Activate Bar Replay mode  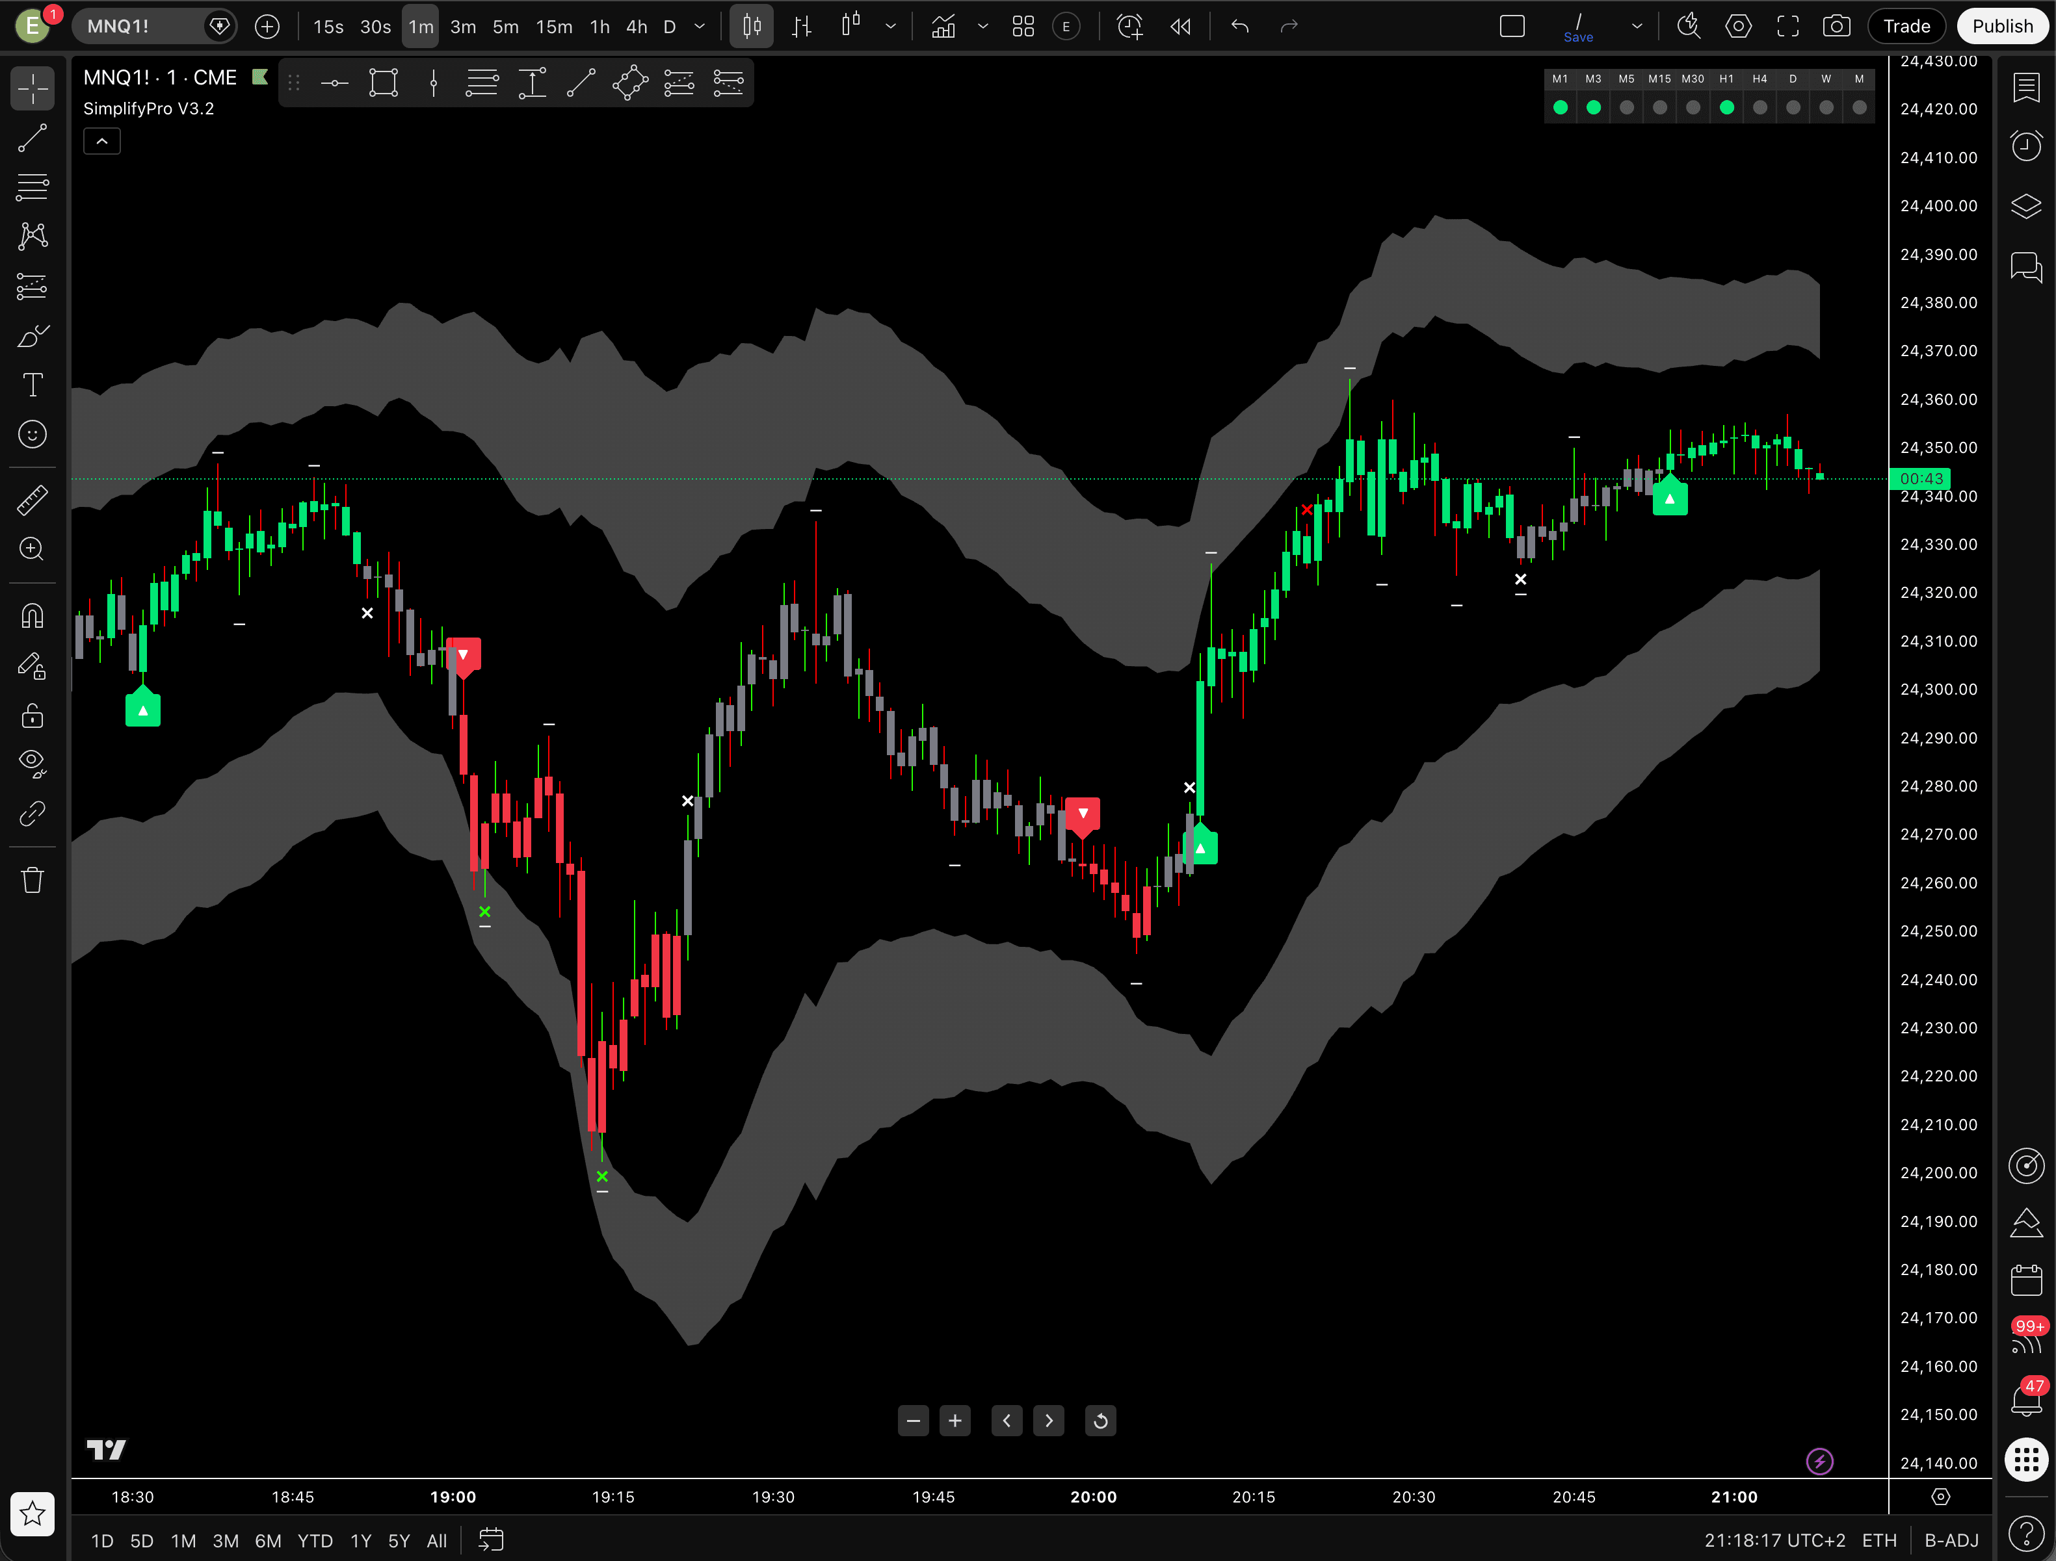pos(1180,26)
